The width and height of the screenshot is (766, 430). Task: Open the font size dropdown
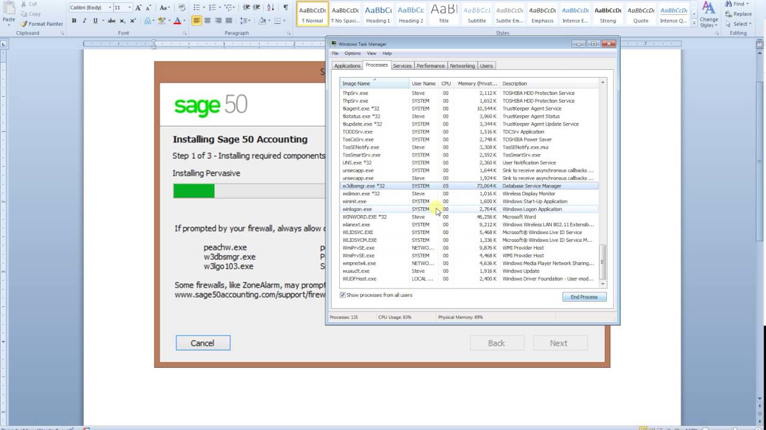tap(130, 8)
